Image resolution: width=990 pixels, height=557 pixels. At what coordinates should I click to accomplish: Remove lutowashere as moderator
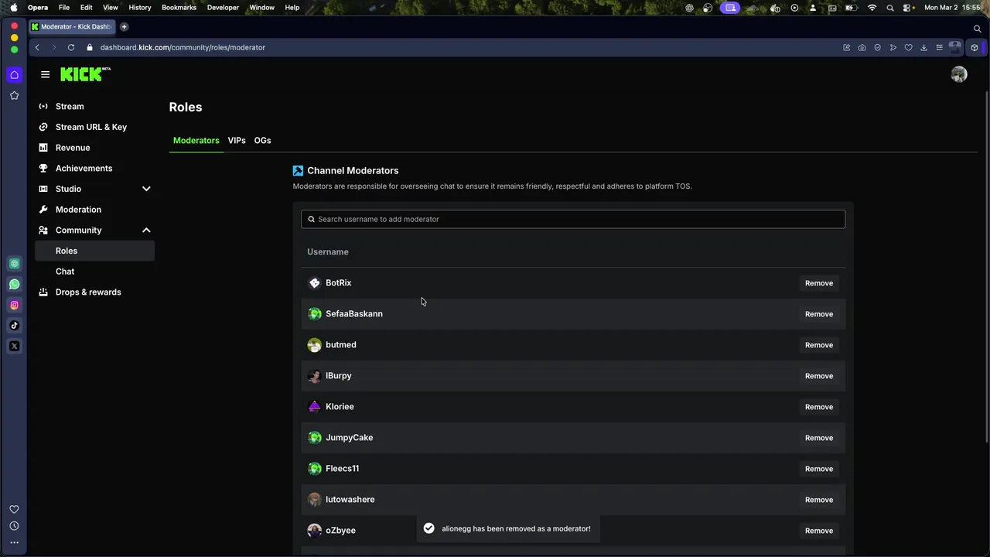pyautogui.click(x=819, y=500)
